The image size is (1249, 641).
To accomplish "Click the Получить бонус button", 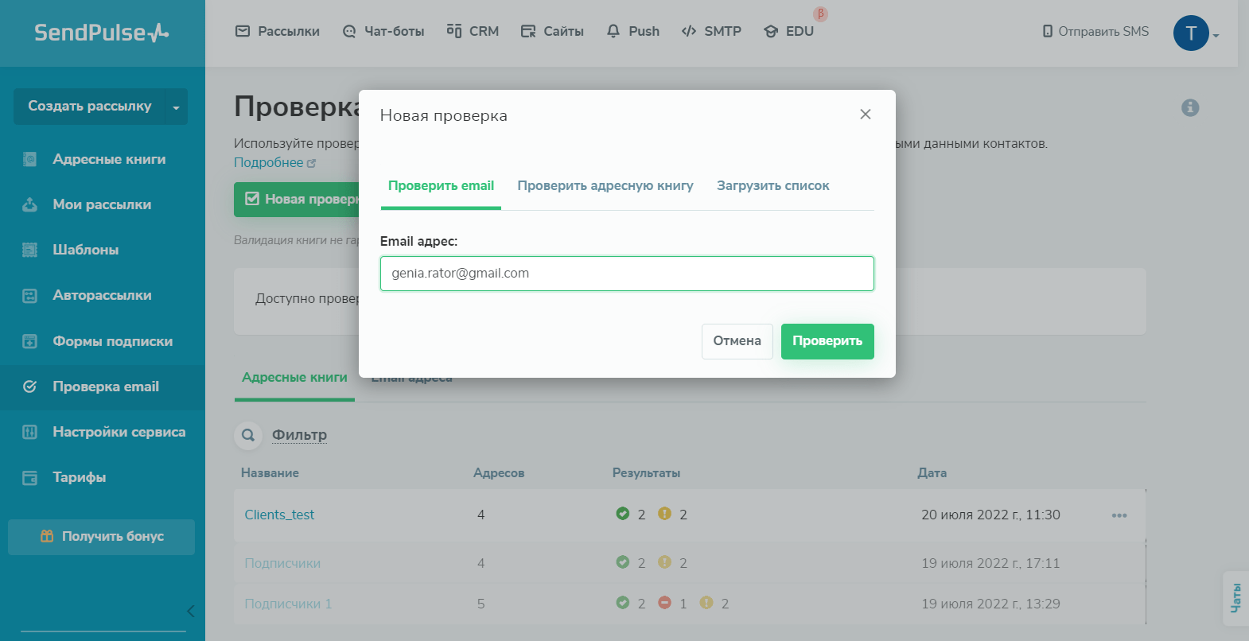I will click(102, 537).
